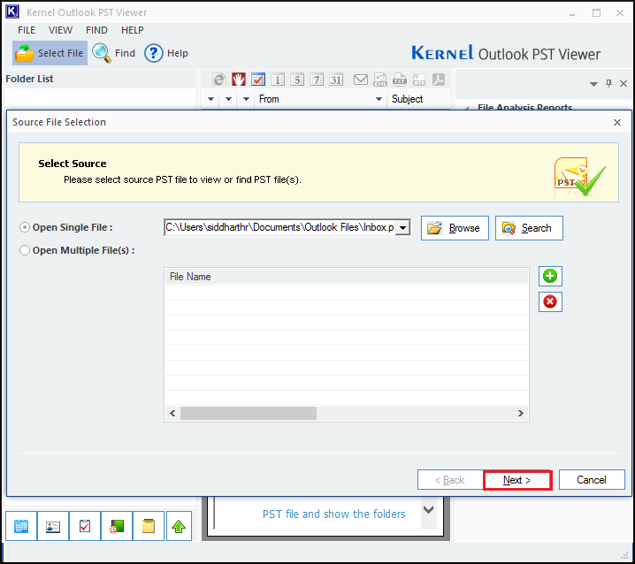Select the 31-day calendar view icon
635x564 pixels.
(x=336, y=80)
